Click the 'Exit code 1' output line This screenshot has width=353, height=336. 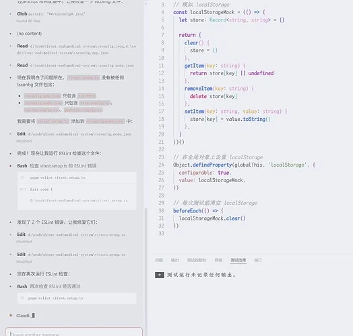pyautogui.click(x=41, y=190)
